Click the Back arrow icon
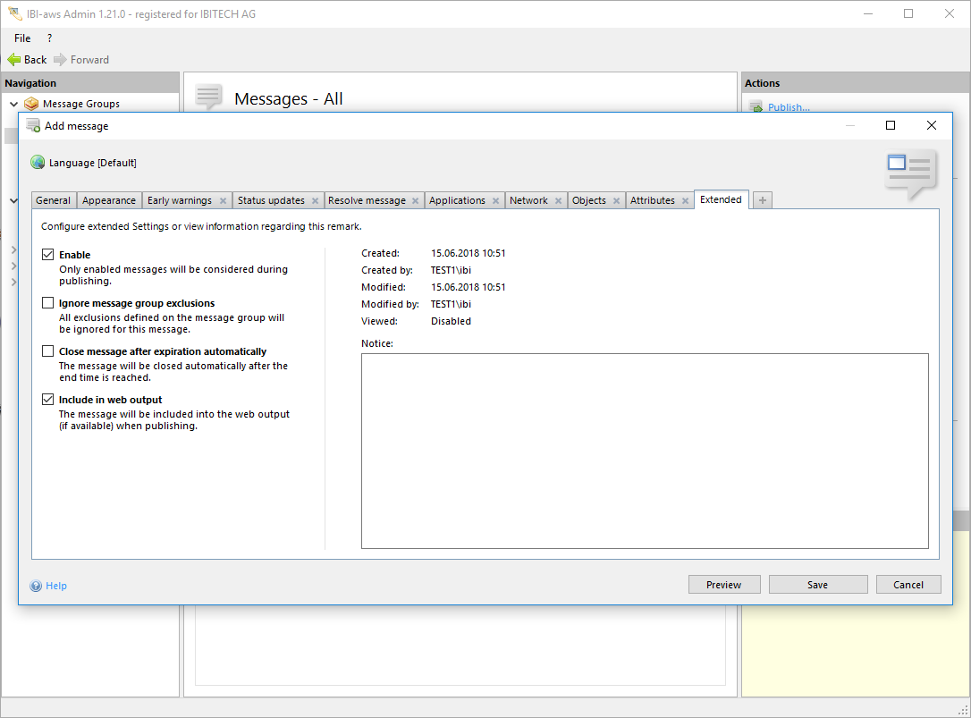Screen dimensions: 971x718 tap(13, 60)
